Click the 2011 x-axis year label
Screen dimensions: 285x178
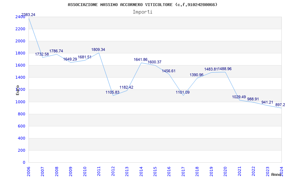pyautogui.click(x=99, y=171)
